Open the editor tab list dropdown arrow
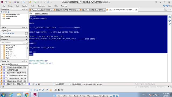The height and width of the screenshot is (97, 172). pos(166,9)
